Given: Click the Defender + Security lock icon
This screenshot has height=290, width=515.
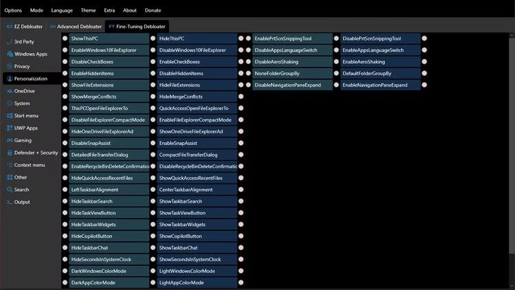Looking at the screenshot, I should 8,153.
